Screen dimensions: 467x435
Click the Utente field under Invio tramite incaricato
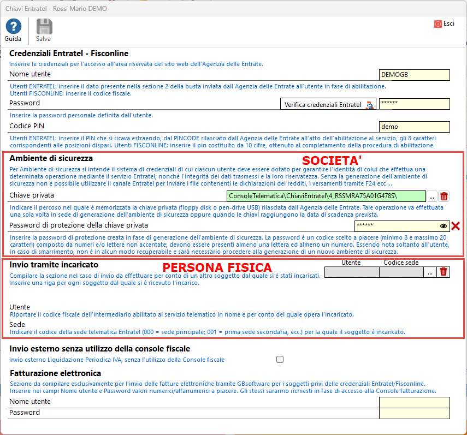coord(352,272)
